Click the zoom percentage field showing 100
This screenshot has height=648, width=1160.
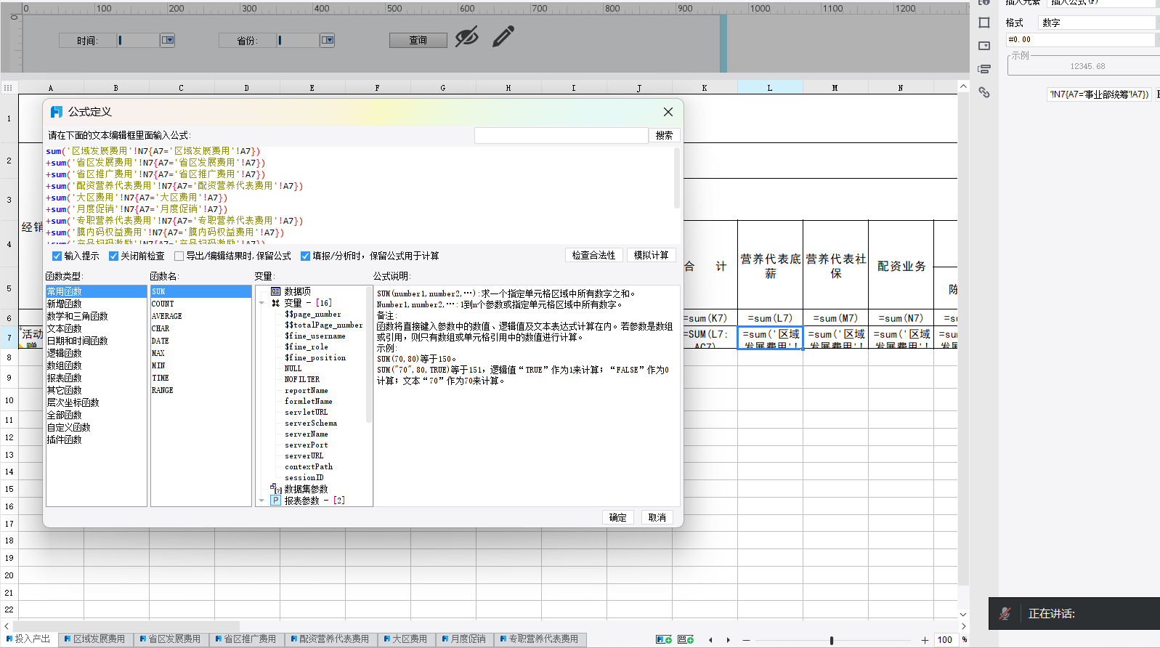(945, 640)
